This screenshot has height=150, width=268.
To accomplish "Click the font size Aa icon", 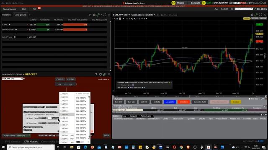I will point(216,9).
